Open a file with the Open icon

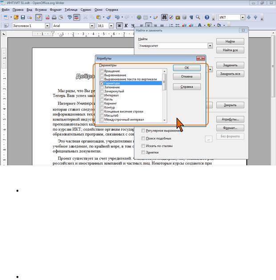(16, 17)
